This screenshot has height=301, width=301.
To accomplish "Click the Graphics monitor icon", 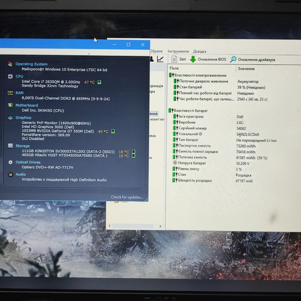I will pos(10,117).
